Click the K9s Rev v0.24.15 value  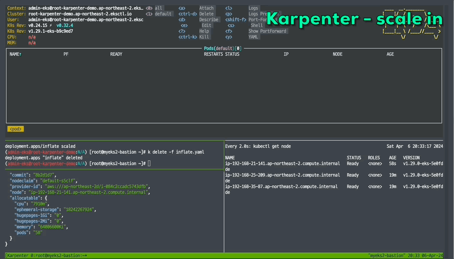(38, 25)
